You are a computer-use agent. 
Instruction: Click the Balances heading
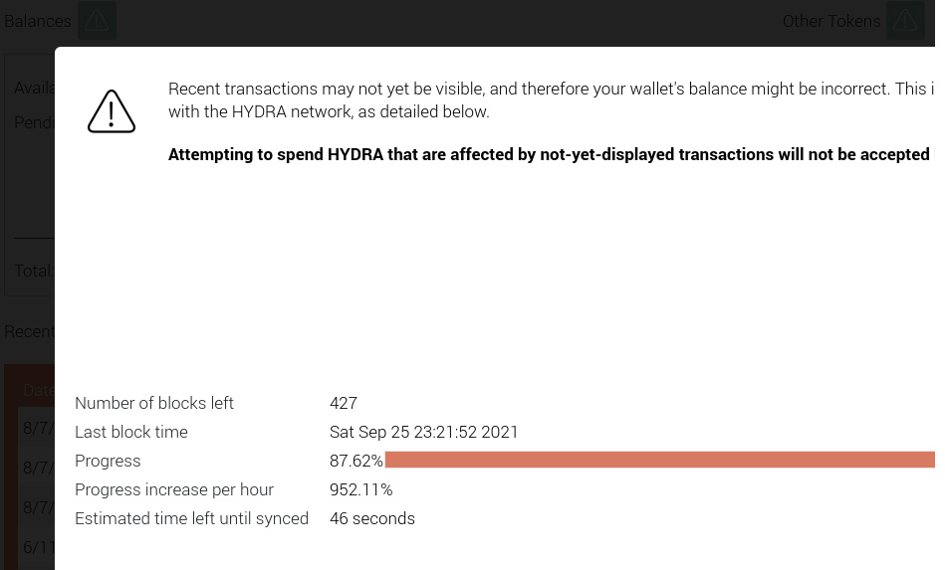tap(38, 21)
